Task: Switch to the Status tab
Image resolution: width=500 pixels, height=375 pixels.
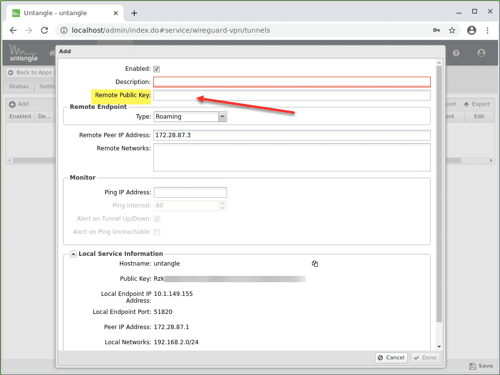Action: click(19, 86)
